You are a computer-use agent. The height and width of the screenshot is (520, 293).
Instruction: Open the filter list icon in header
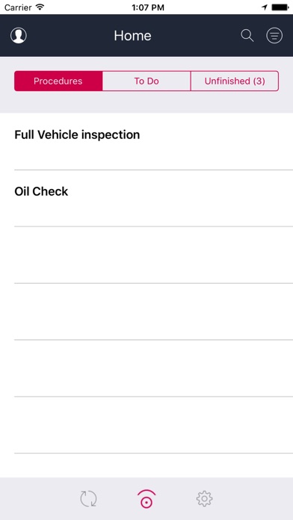tap(274, 35)
